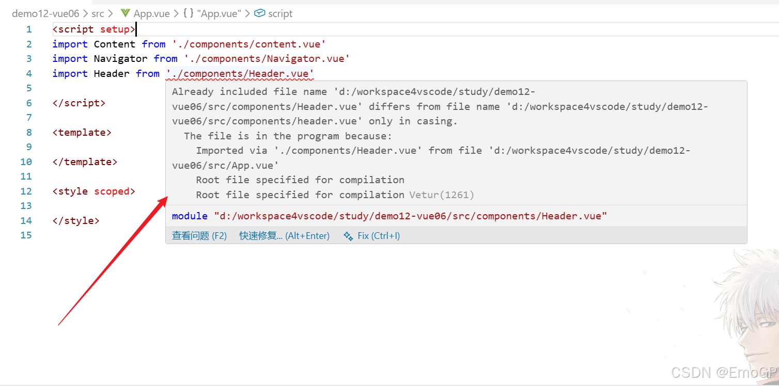Select the src breadcrumb segment
This screenshot has height=386, width=779.
tap(98, 13)
